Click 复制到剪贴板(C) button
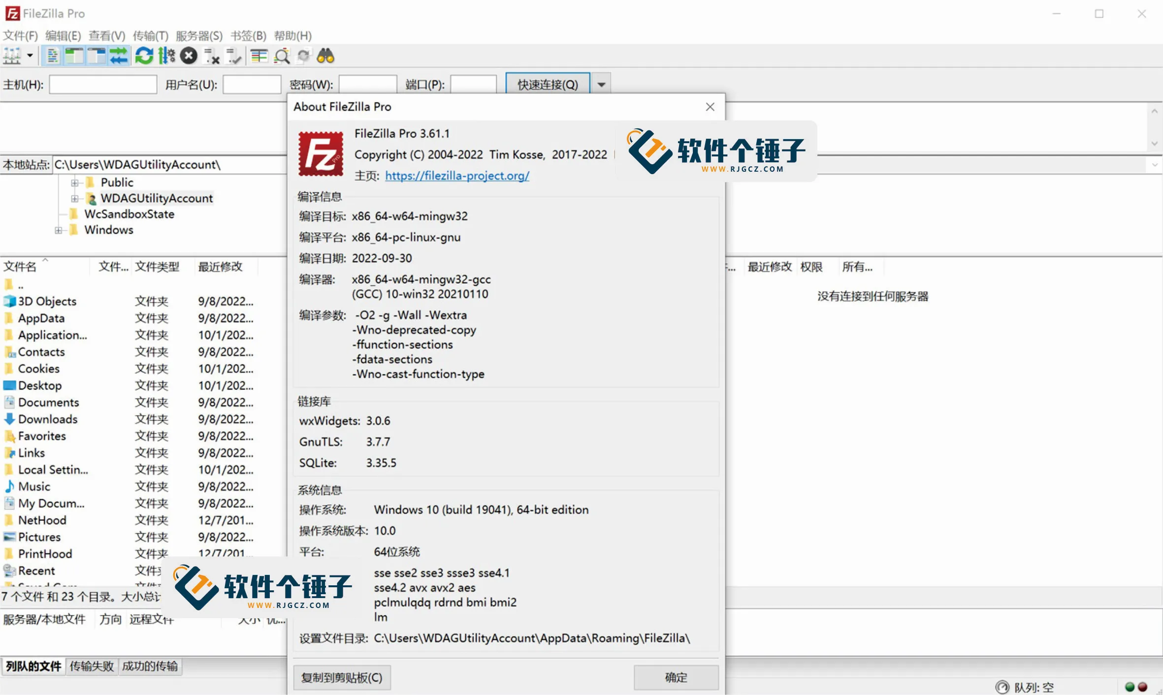This screenshot has height=695, width=1163. coord(342,677)
